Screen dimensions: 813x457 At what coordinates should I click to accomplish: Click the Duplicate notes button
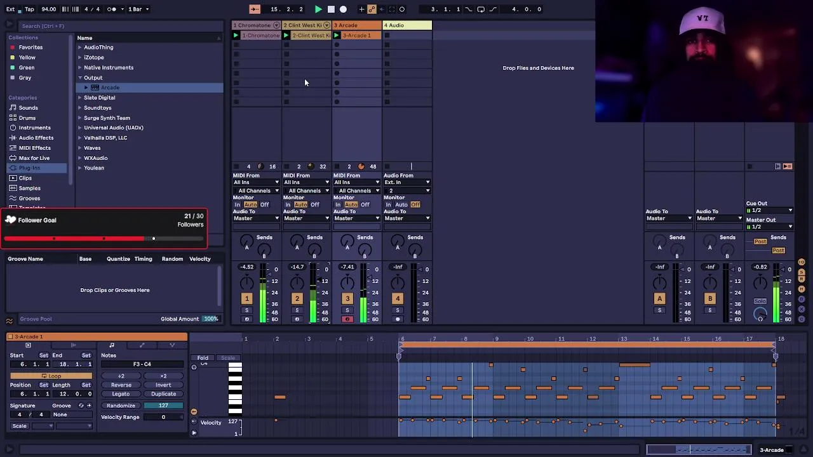tap(163, 394)
